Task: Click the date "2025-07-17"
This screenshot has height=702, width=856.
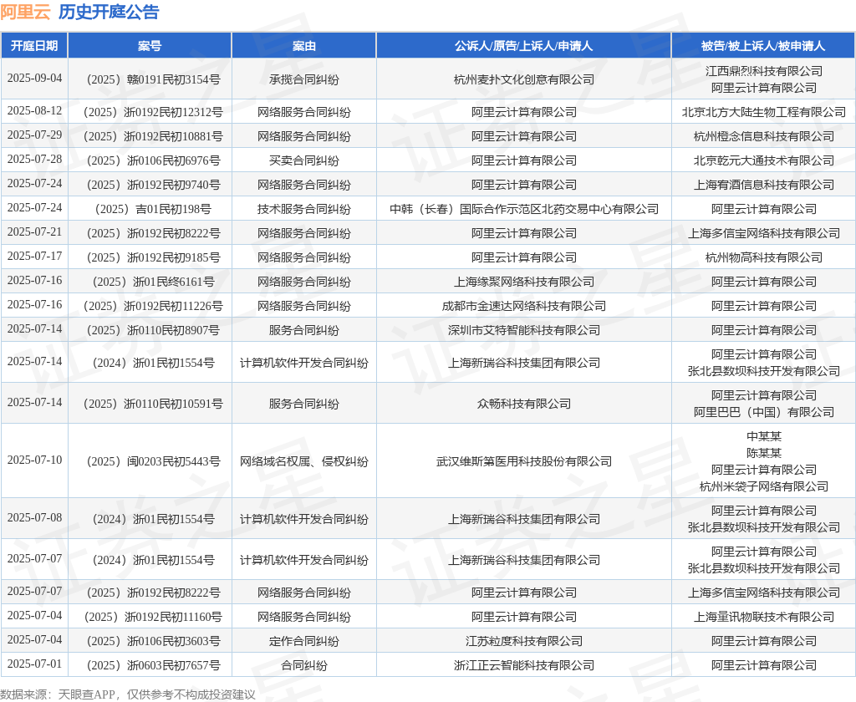Action: (x=34, y=256)
